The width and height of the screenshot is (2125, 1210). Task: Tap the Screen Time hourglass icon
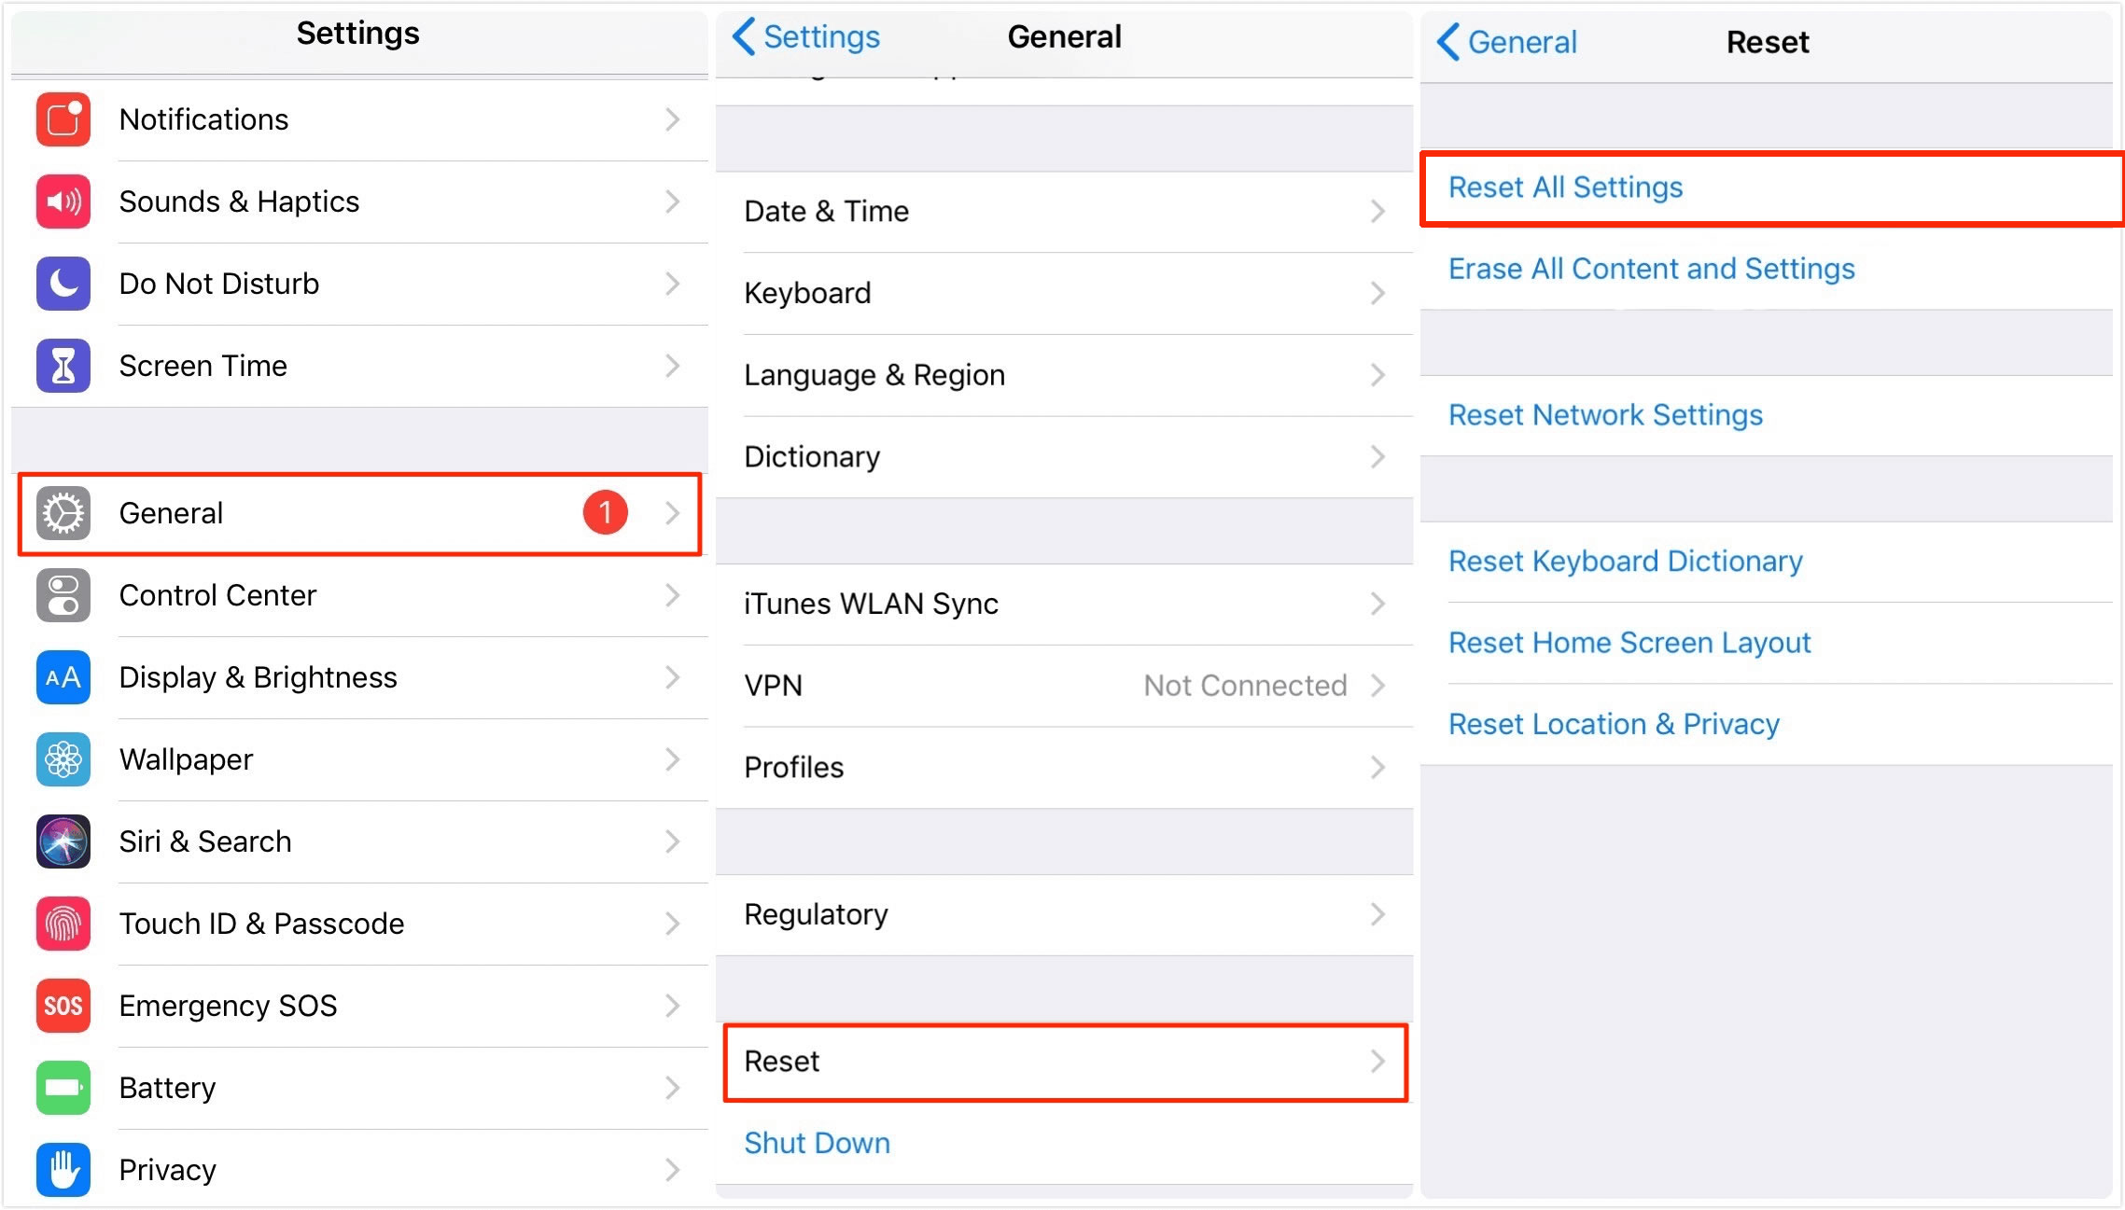click(x=63, y=366)
